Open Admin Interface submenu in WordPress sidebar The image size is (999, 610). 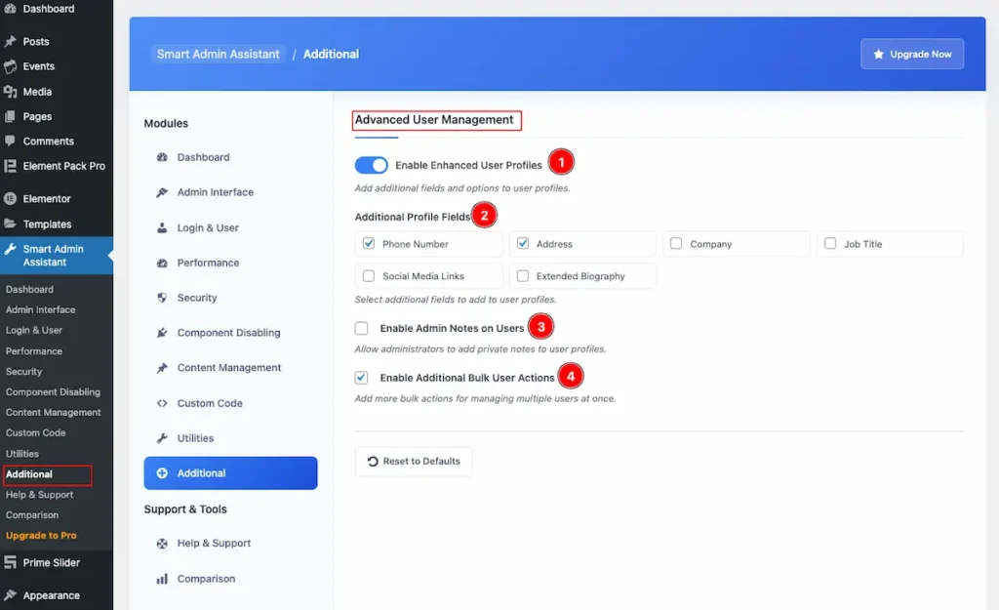(40, 309)
